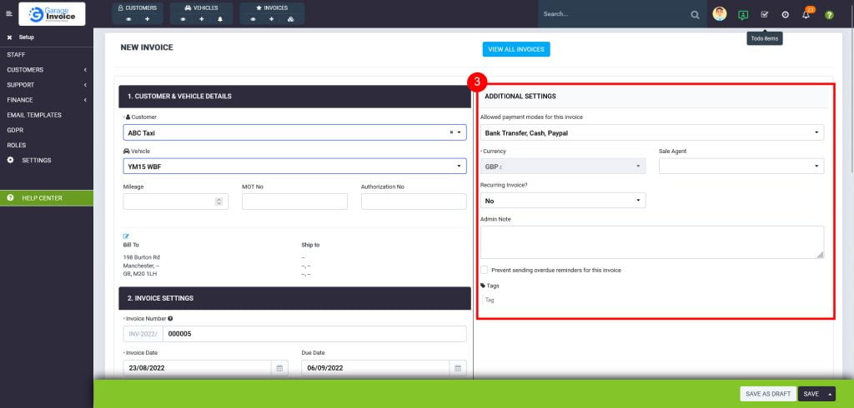Image resolution: width=854 pixels, height=408 pixels.
Task: Clear the ABC Taxi customer selection X
Action: click(451, 132)
